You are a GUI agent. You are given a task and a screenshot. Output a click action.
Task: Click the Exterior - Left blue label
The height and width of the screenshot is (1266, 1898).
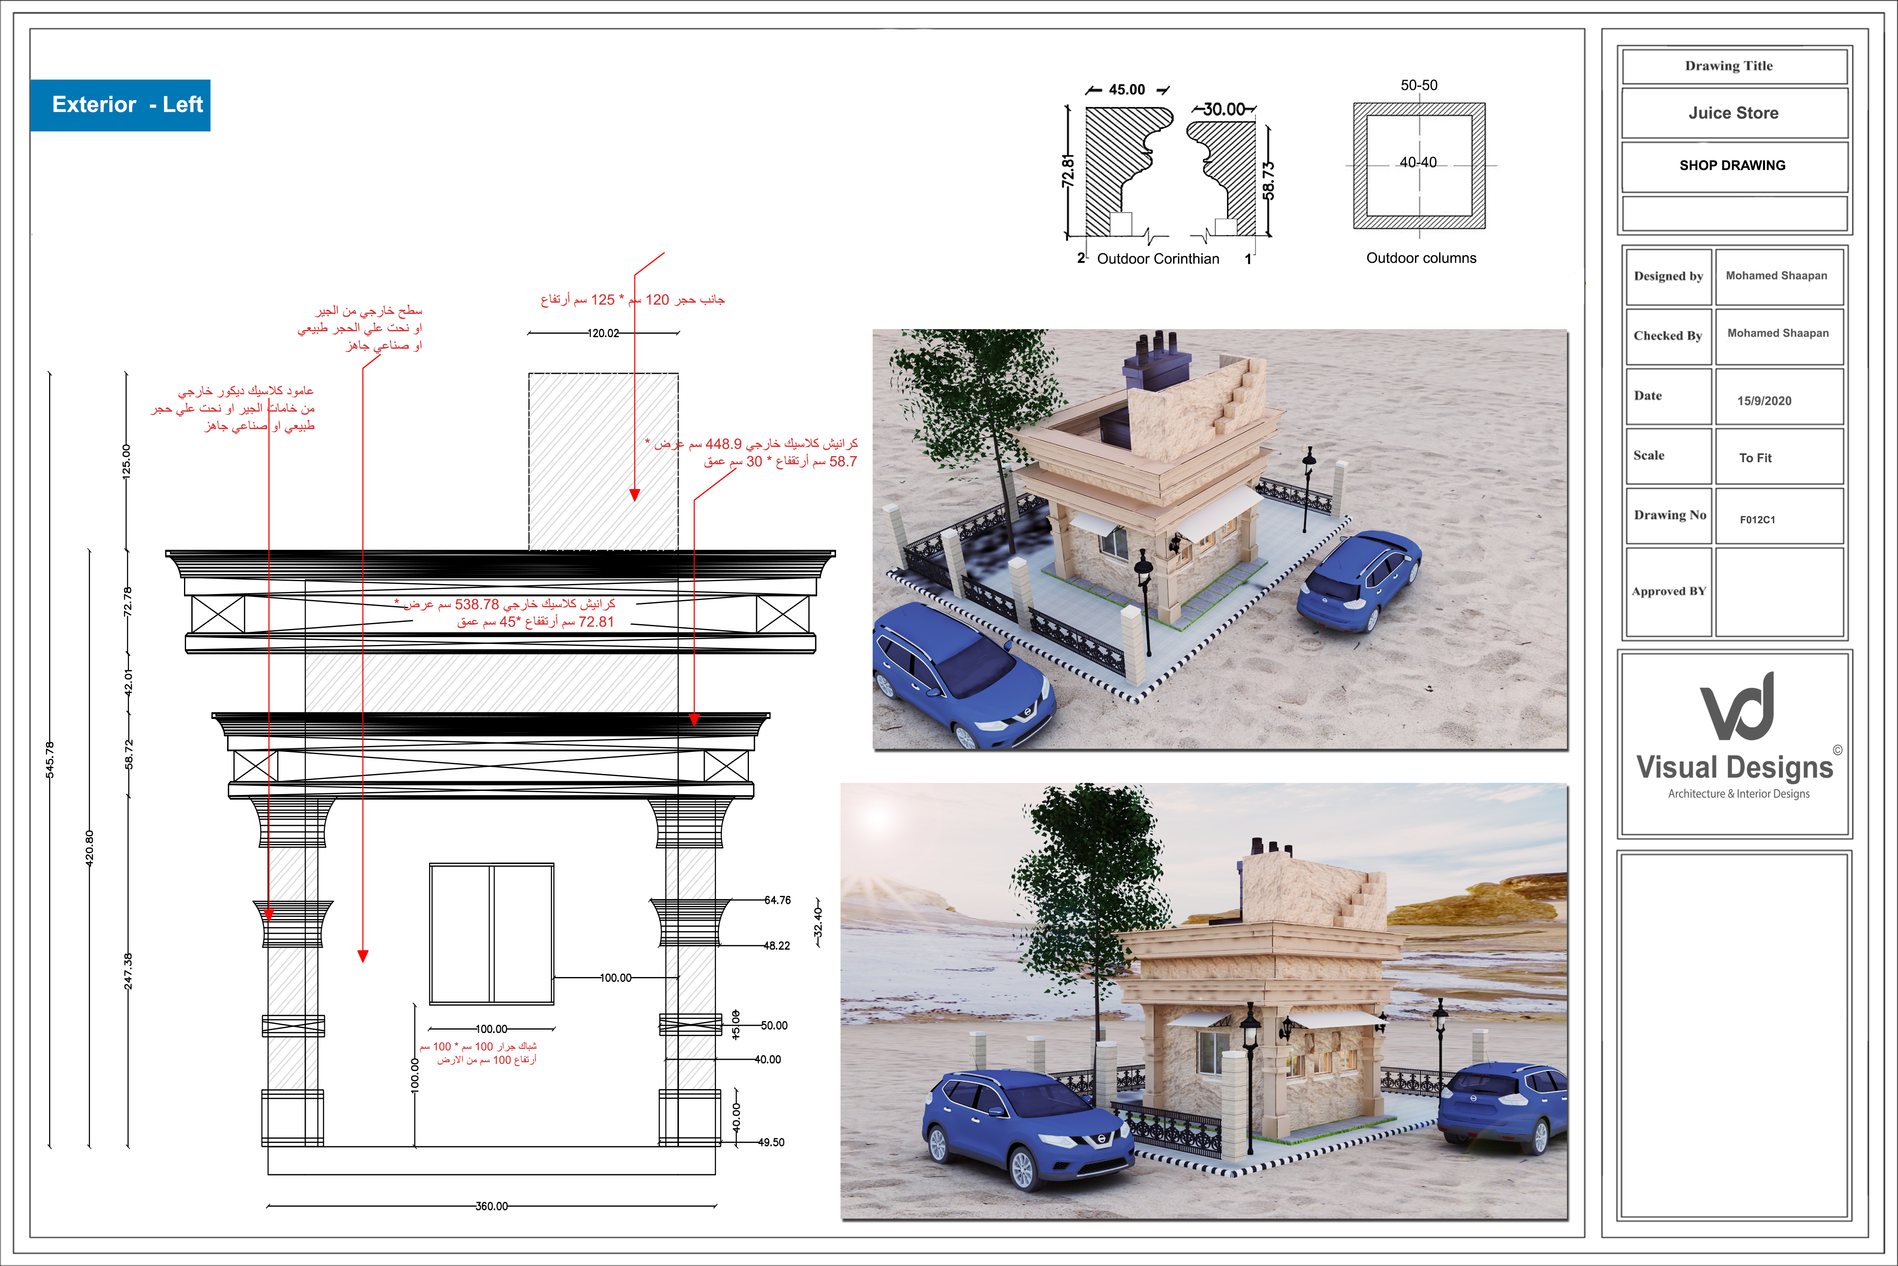[120, 105]
